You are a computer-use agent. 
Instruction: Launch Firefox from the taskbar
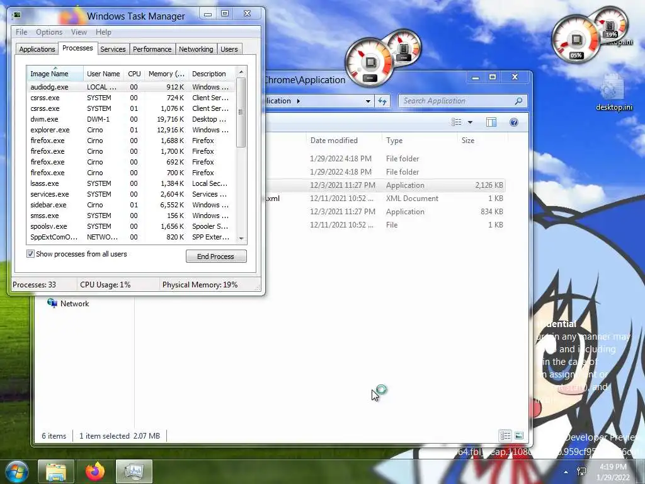pyautogui.click(x=95, y=471)
